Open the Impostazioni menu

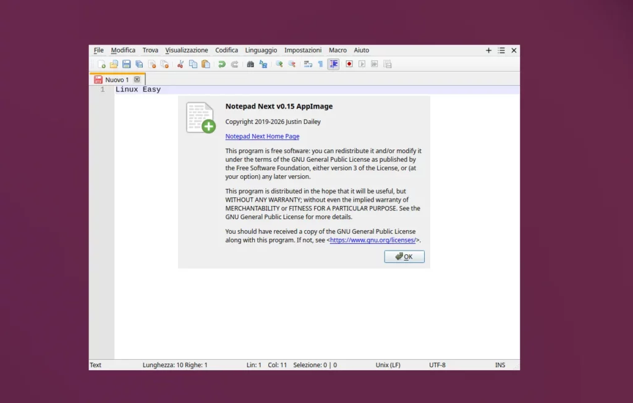303,51
